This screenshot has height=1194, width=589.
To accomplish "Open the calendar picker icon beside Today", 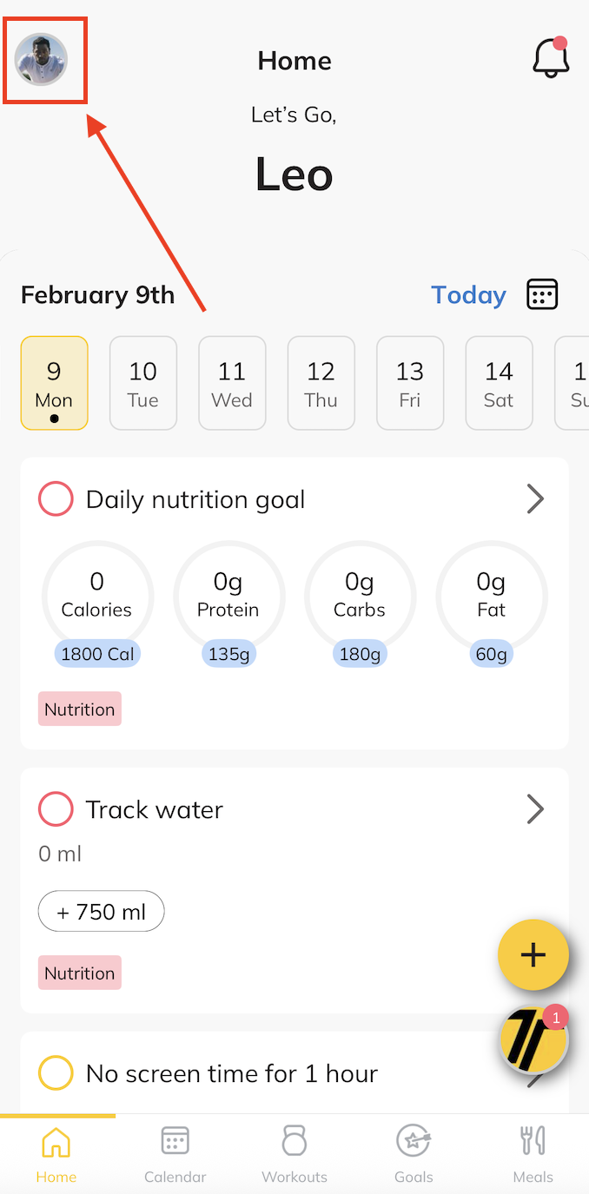I will (542, 294).
